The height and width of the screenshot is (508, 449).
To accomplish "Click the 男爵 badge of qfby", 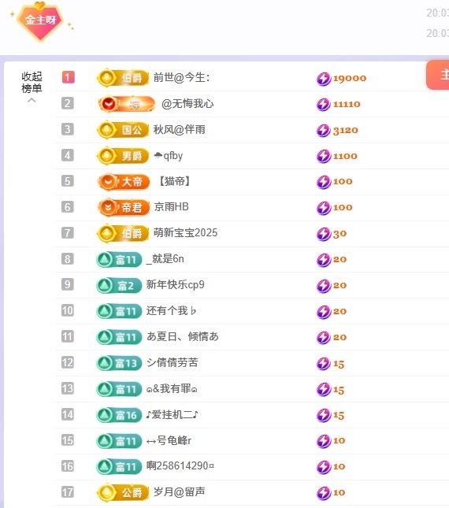I will (123, 156).
